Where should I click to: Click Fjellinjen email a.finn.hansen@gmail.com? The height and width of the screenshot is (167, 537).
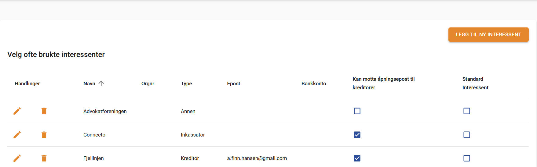point(257,158)
